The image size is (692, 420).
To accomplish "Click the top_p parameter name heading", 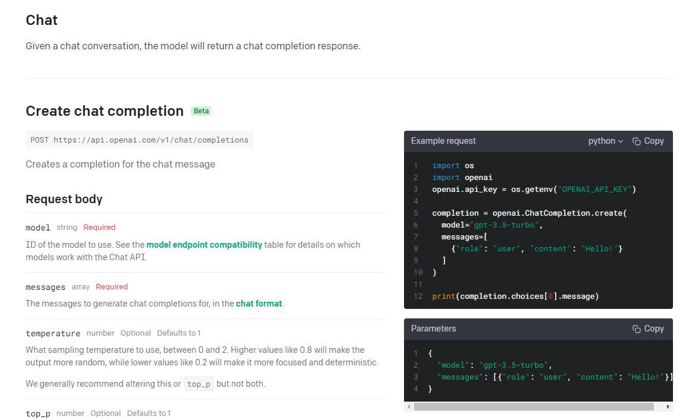I will 38,414.
